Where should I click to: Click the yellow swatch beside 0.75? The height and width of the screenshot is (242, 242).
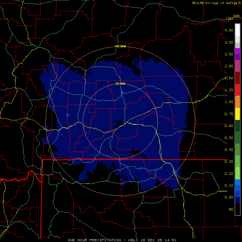237,114
